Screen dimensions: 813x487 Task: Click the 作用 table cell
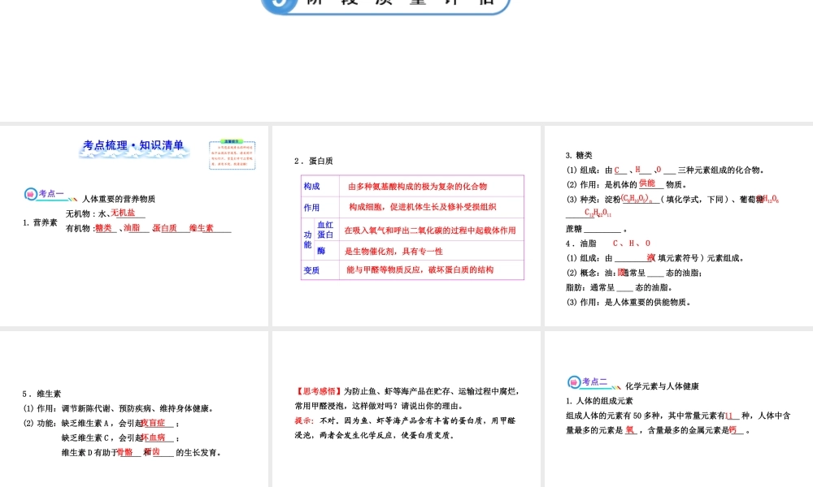point(320,208)
